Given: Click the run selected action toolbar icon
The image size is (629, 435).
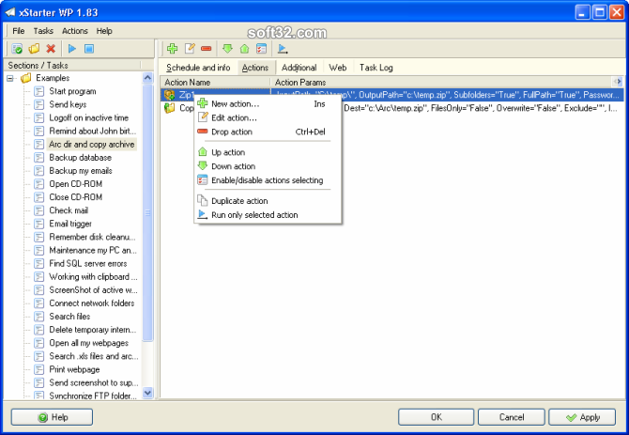Looking at the screenshot, I should coord(283,49).
